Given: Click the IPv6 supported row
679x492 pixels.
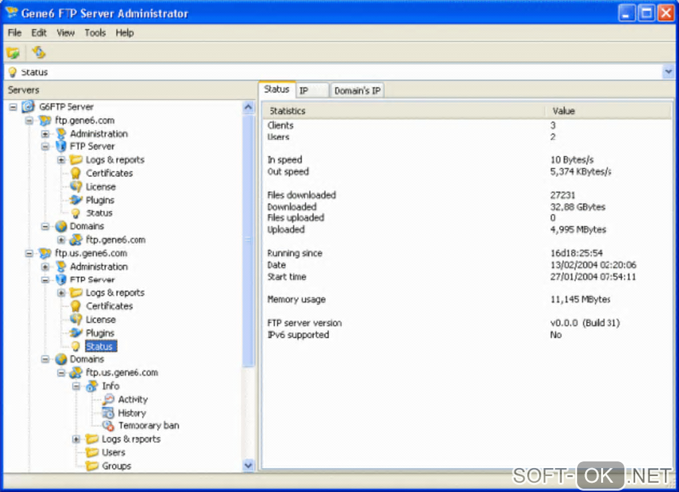Looking at the screenshot, I should coord(467,334).
